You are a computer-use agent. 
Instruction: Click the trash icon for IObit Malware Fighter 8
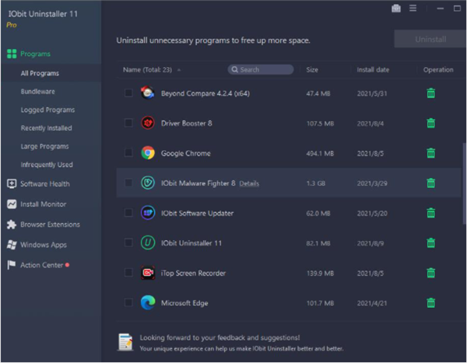(x=430, y=183)
